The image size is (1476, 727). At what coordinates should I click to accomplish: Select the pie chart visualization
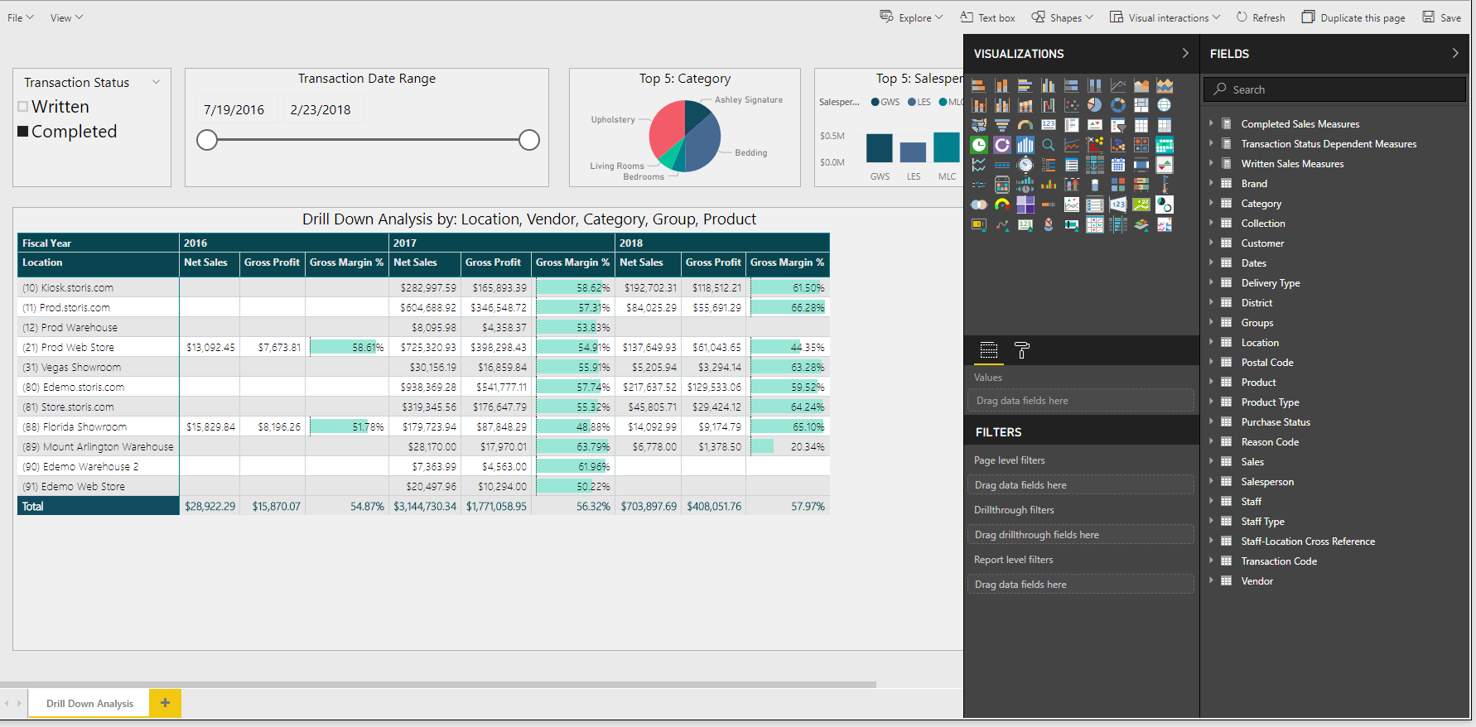[x=1095, y=105]
